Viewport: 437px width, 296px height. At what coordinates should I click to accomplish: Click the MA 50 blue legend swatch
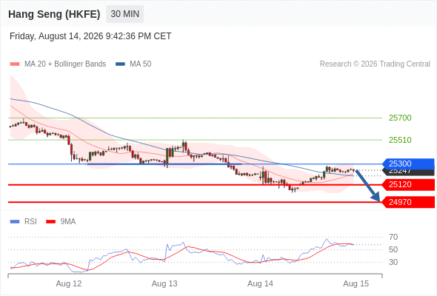pos(120,64)
